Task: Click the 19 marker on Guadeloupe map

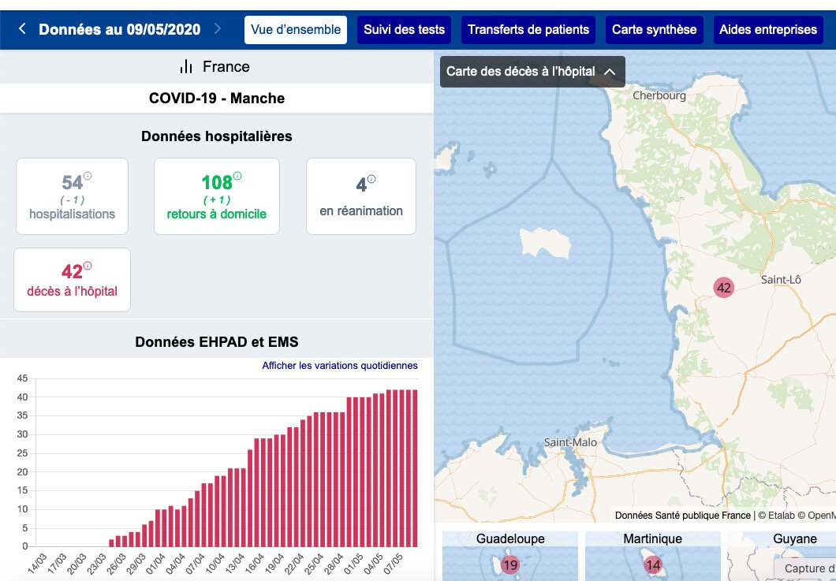Action: click(x=510, y=565)
